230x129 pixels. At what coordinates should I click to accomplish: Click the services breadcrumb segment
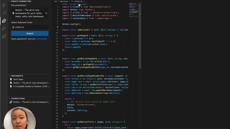click(x=64, y=1)
